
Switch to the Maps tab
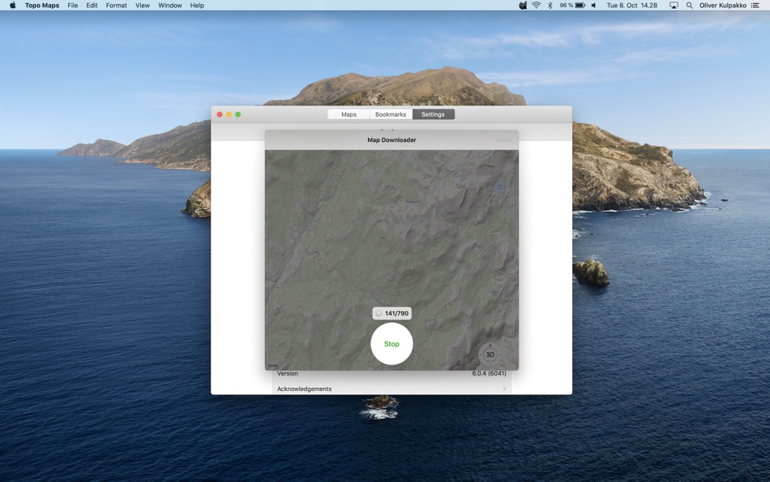[x=349, y=114]
